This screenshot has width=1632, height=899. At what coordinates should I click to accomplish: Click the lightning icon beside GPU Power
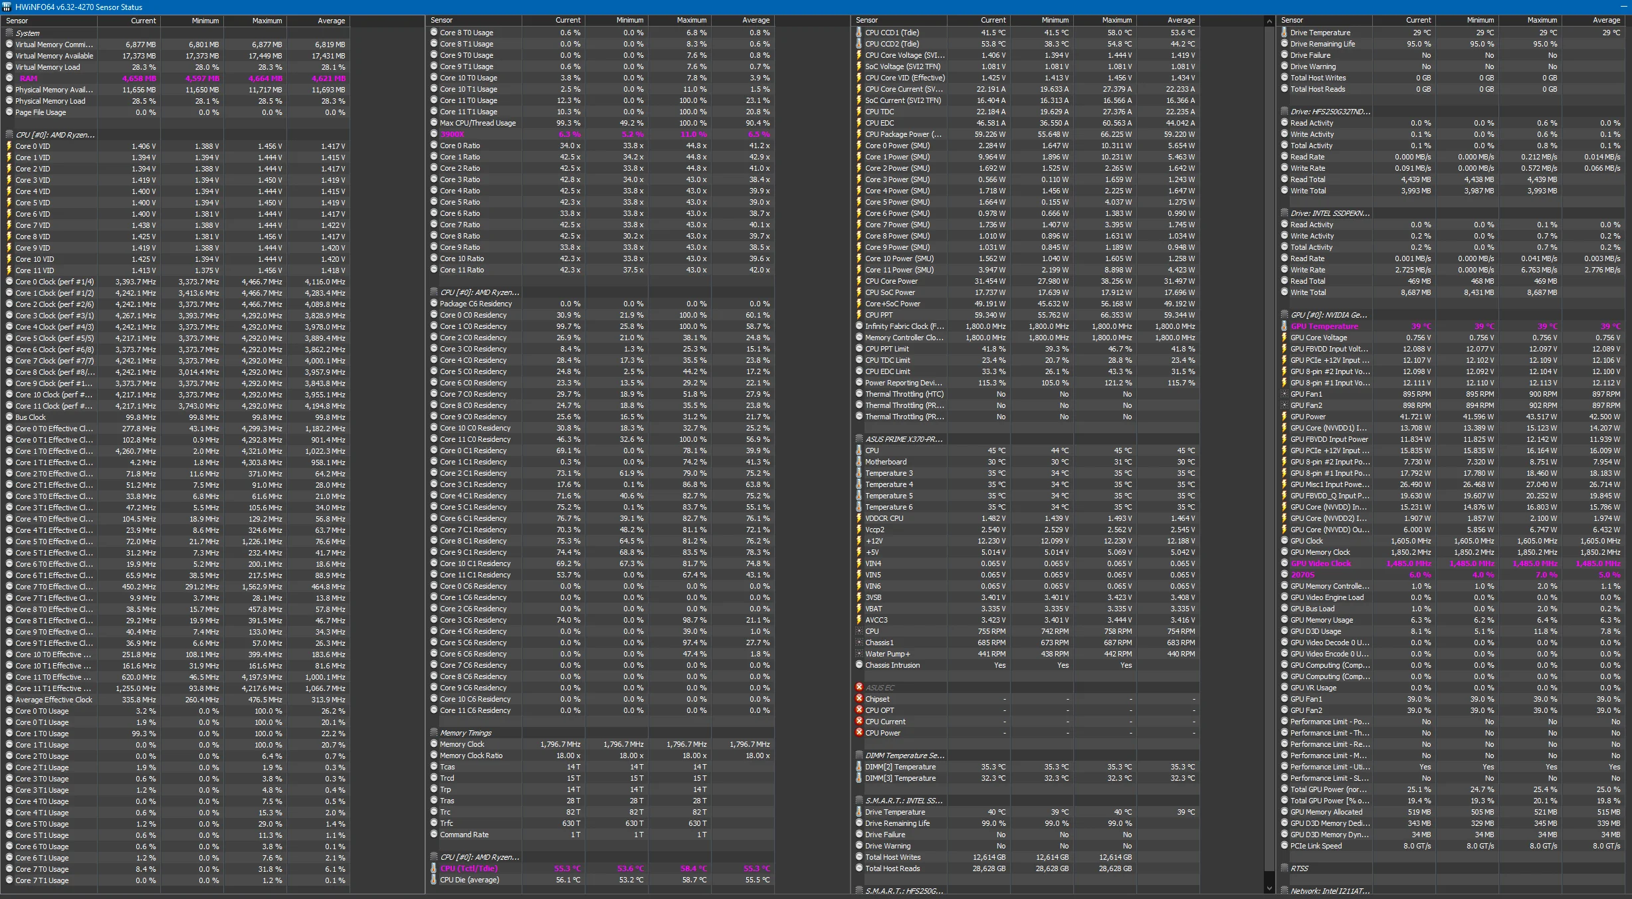click(1284, 417)
